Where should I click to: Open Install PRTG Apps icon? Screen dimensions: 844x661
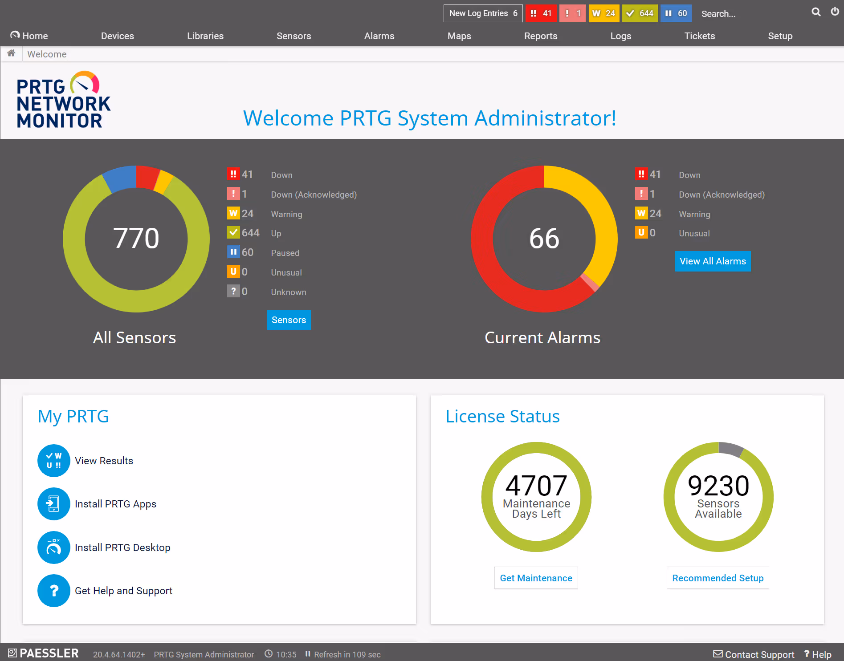click(53, 504)
